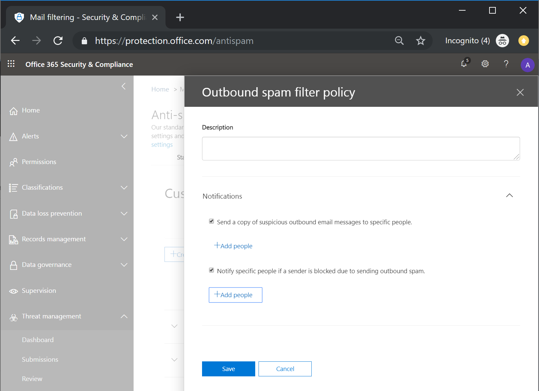Expand Data governance chevron
Viewport: 539px width, 391px height.
[124, 265]
